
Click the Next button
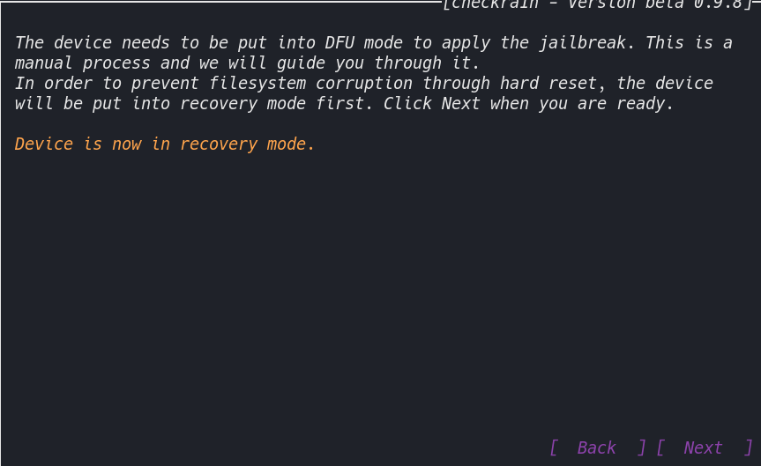(704, 448)
